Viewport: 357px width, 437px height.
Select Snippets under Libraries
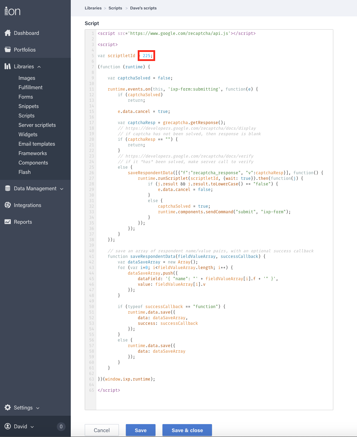(x=29, y=106)
